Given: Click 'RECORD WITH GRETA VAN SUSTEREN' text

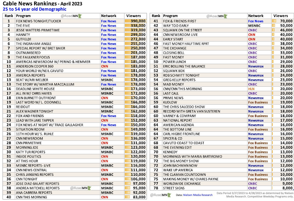Looking at the screenshot, I should (192, 111).
